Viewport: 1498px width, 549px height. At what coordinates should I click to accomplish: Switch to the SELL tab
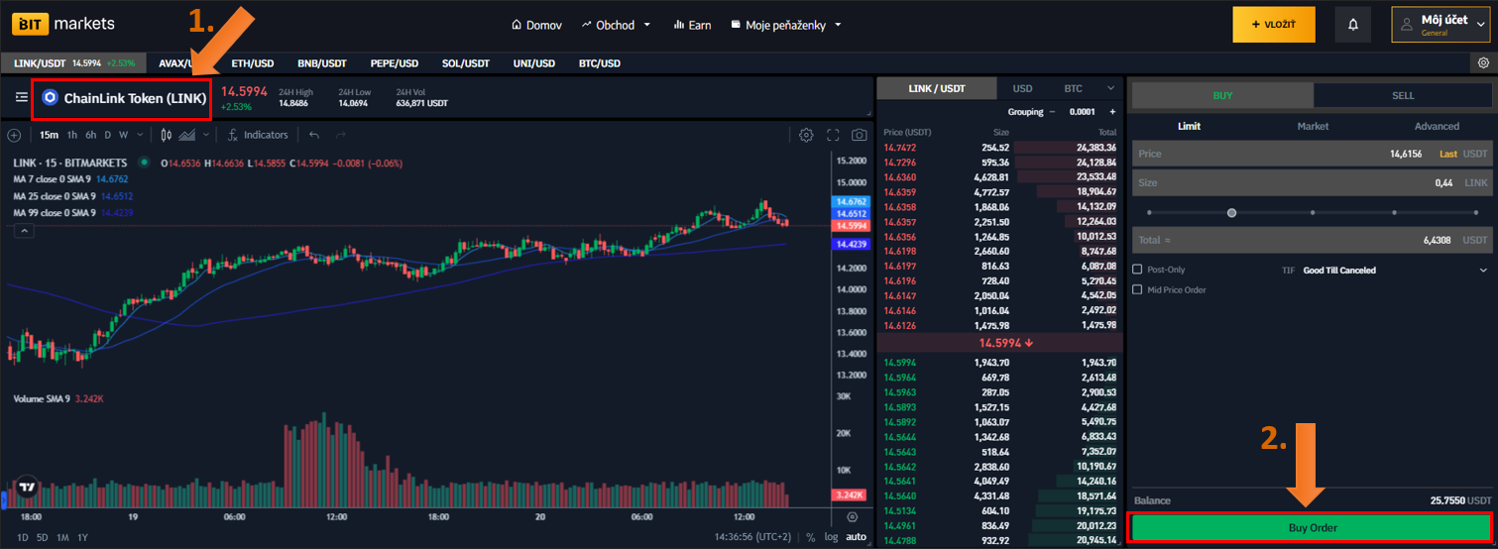(x=1402, y=96)
